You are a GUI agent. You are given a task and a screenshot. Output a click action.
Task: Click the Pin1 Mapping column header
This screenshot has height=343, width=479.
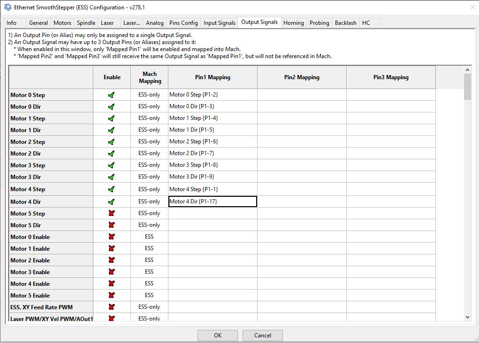pyautogui.click(x=213, y=77)
